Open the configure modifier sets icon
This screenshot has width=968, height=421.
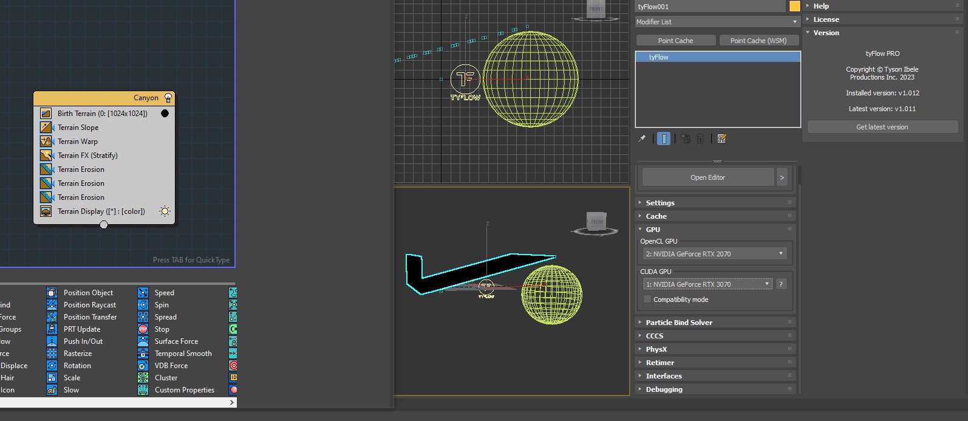click(x=721, y=139)
